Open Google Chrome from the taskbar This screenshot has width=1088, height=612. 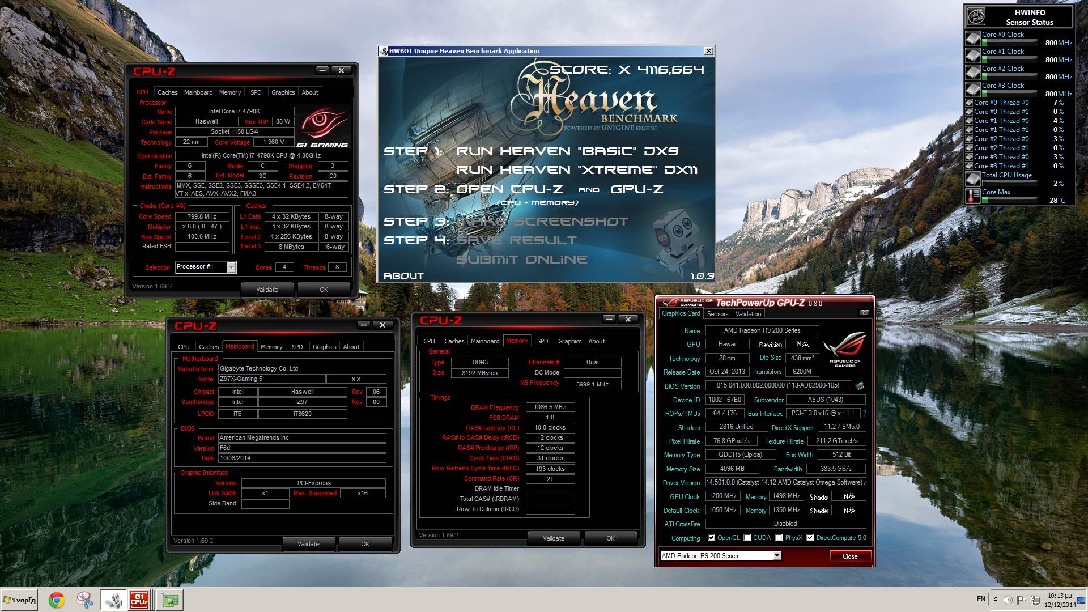(x=56, y=600)
